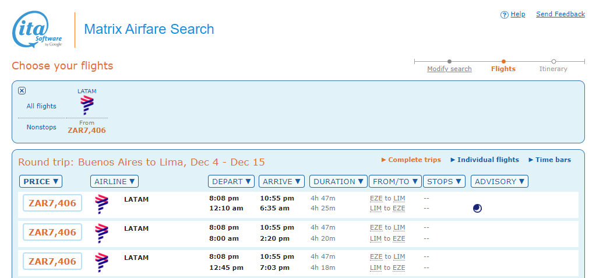This screenshot has height=278, width=603.
Task: Open the DURATION filter dropdown
Action: tap(338, 181)
